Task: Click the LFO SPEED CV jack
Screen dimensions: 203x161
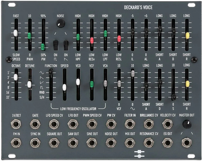Action: point(54,124)
